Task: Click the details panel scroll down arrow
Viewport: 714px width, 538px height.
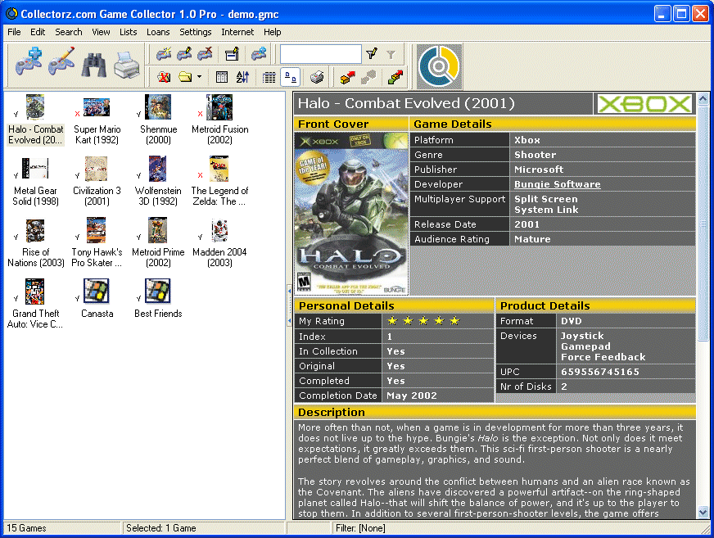Action: click(703, 512)
